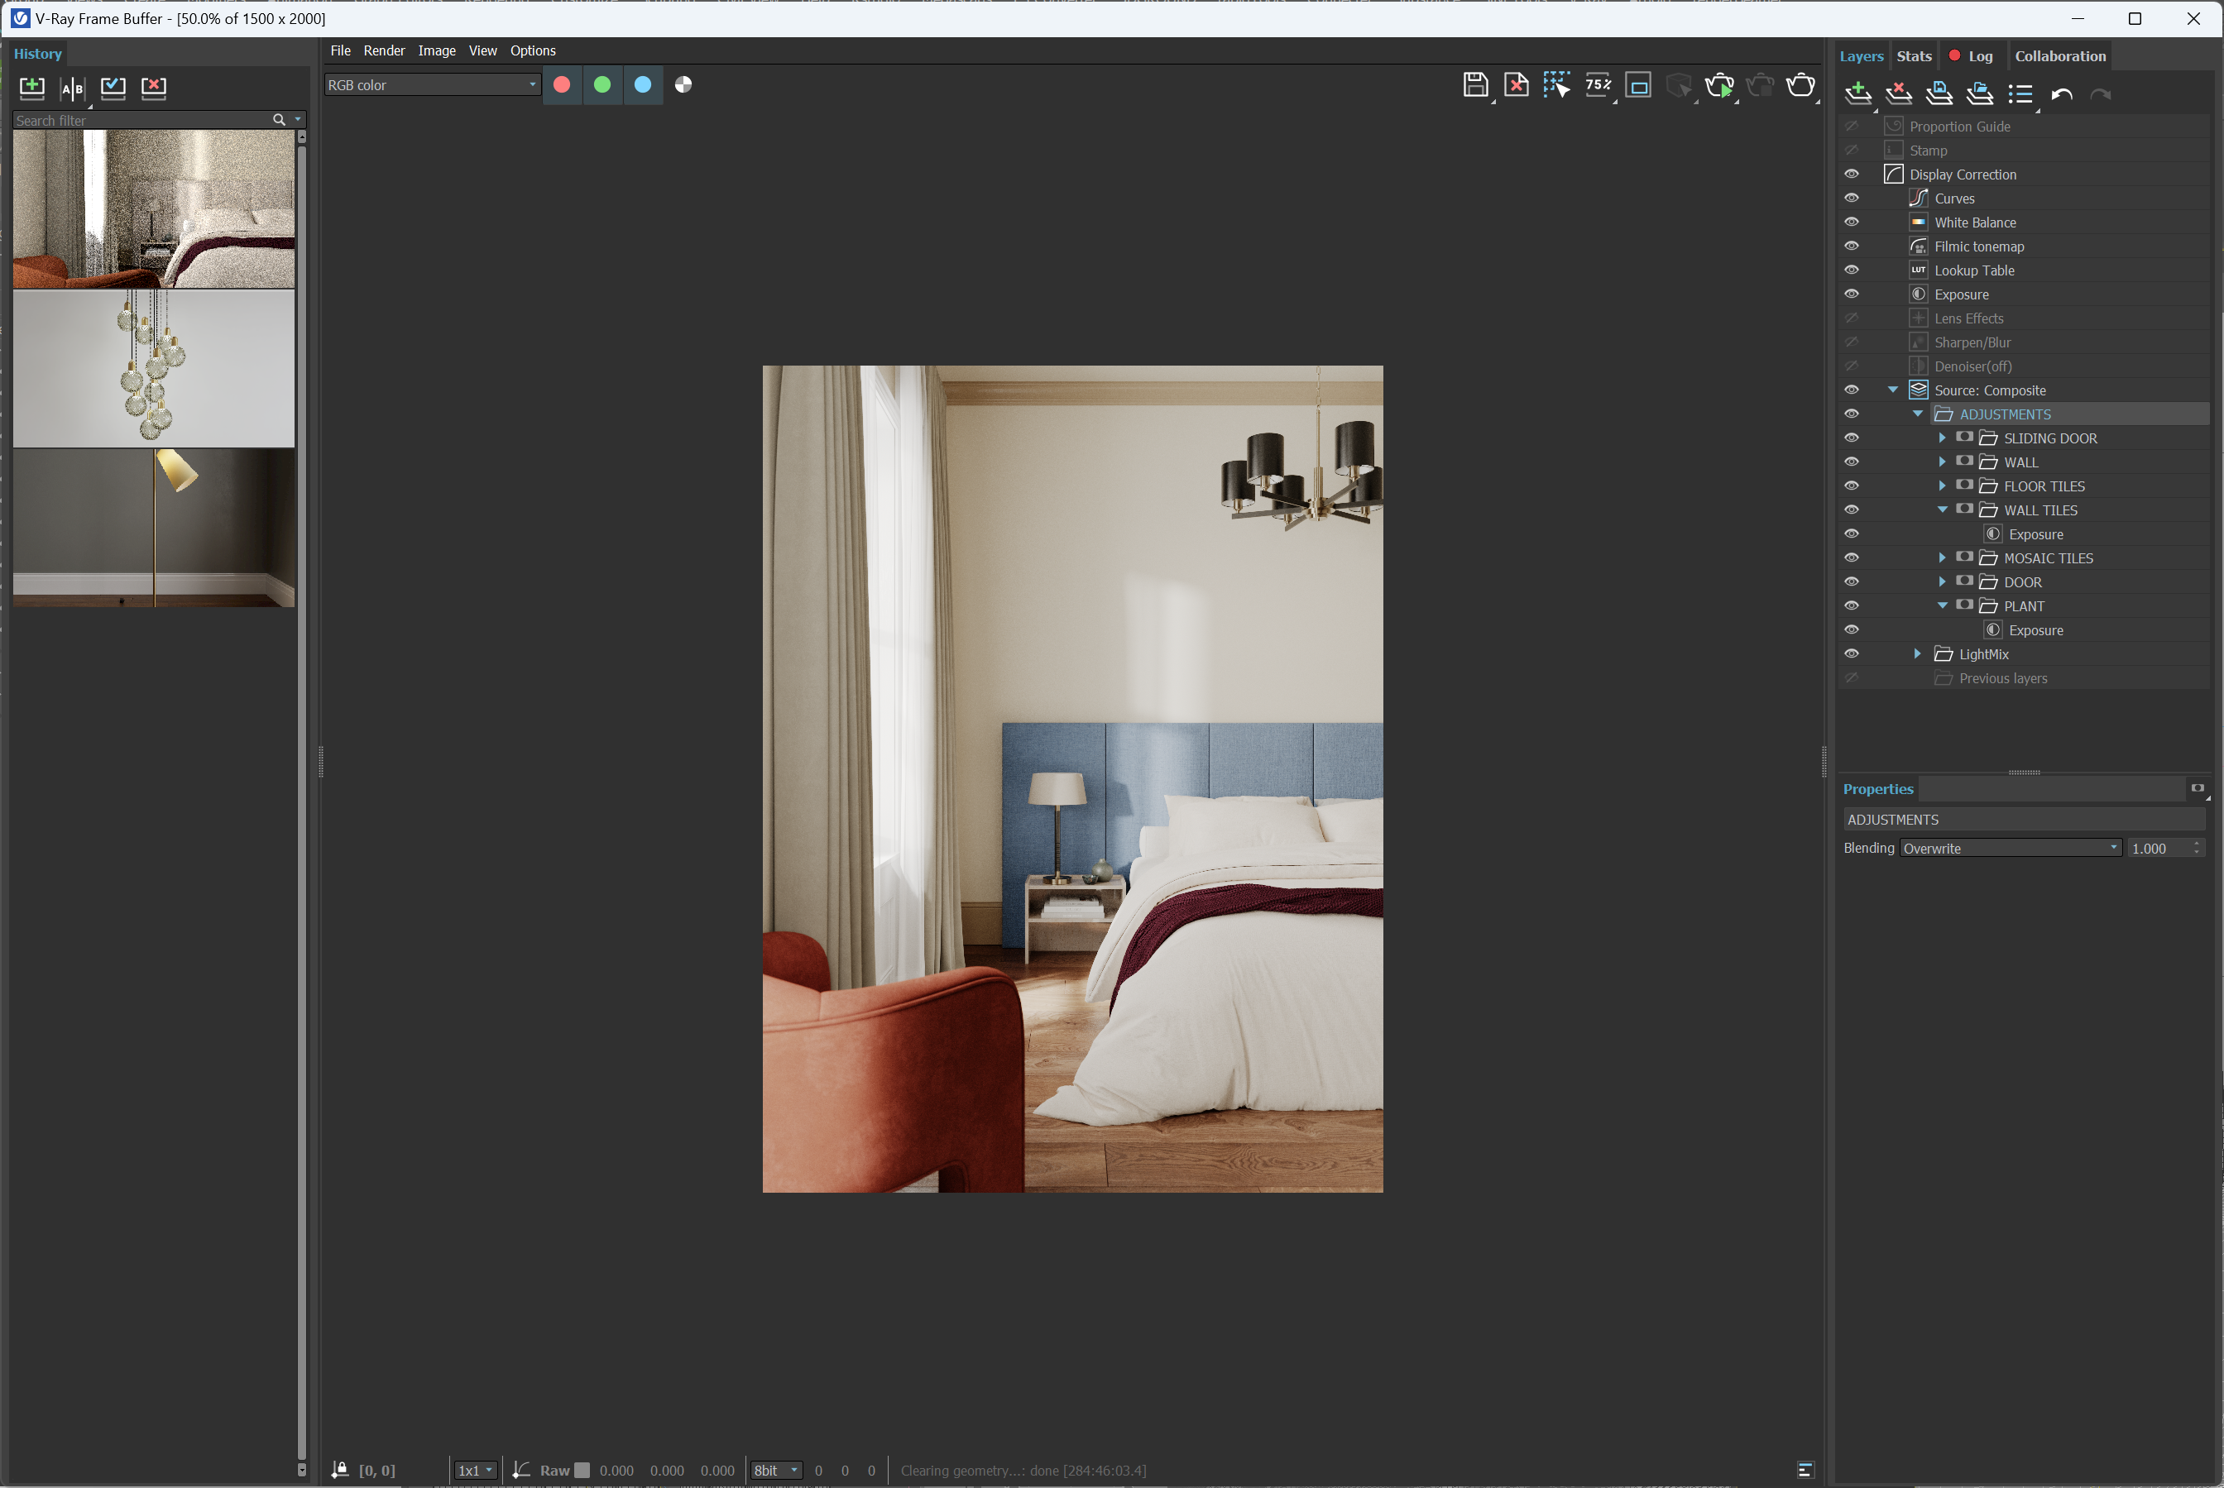Open the Blending mode Overwrite dropdown
The image size is (2224, 1488).
2011,849
